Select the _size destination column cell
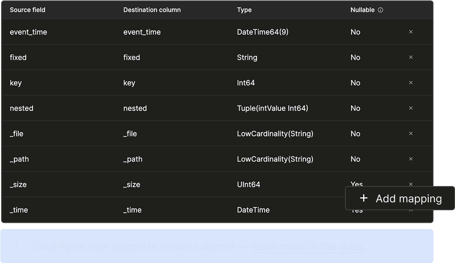455x263 pixels. (x=132, y=185)
